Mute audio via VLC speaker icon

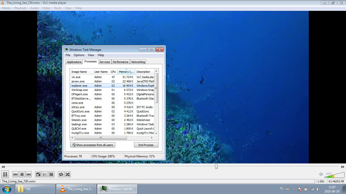pos(321,174)
